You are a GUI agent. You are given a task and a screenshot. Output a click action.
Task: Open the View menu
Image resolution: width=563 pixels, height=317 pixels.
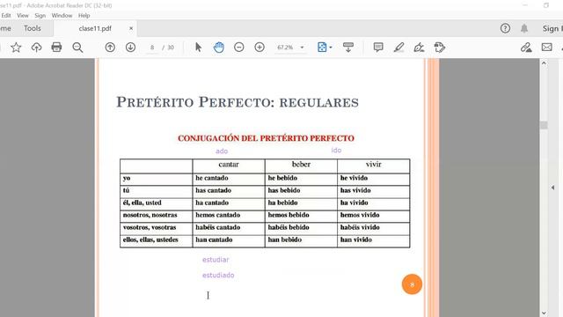pos(23,16)
